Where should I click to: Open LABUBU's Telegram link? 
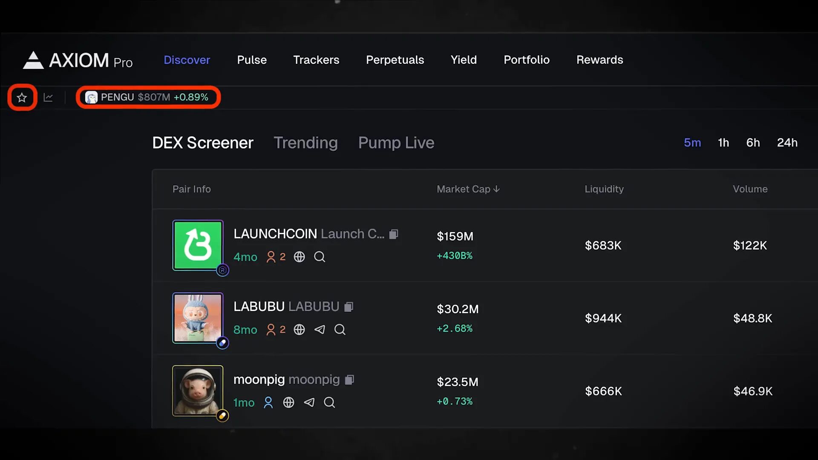point(320,329)
